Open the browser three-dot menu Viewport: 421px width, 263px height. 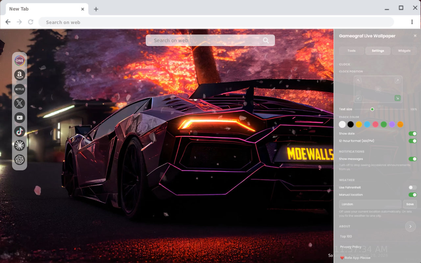pyautogui.click(x=412, y=22)
